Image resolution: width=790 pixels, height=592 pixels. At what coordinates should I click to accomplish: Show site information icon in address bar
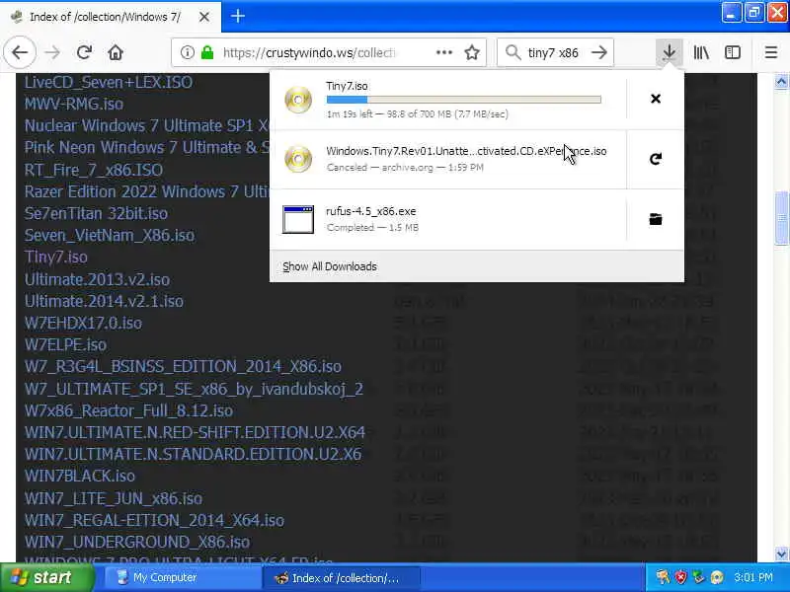click(x=187, y=52)
